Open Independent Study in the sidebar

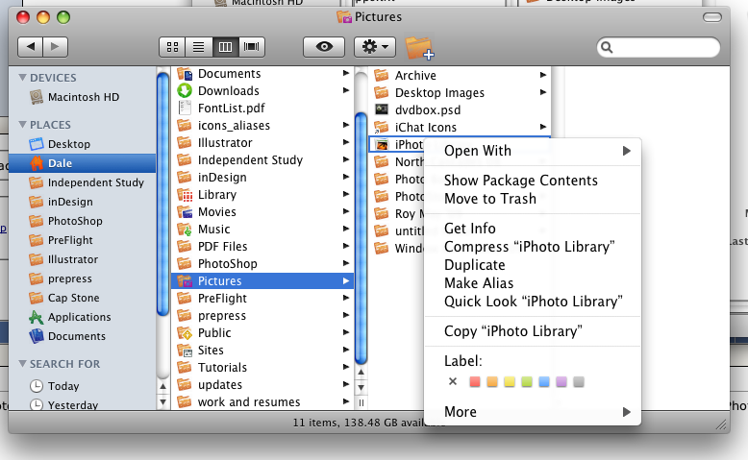tap(83, 182)
